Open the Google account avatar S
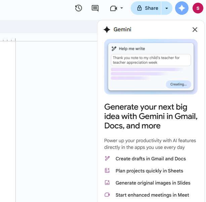 click(x=198, y=8)
